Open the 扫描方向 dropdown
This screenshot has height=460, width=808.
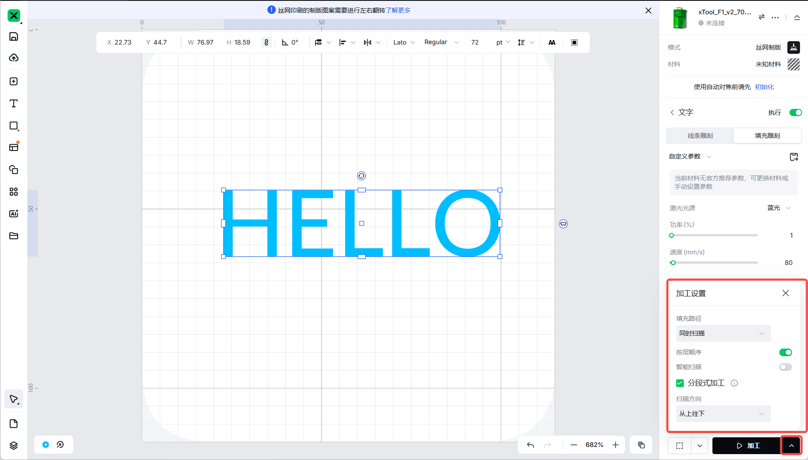(x=723, y=414)
